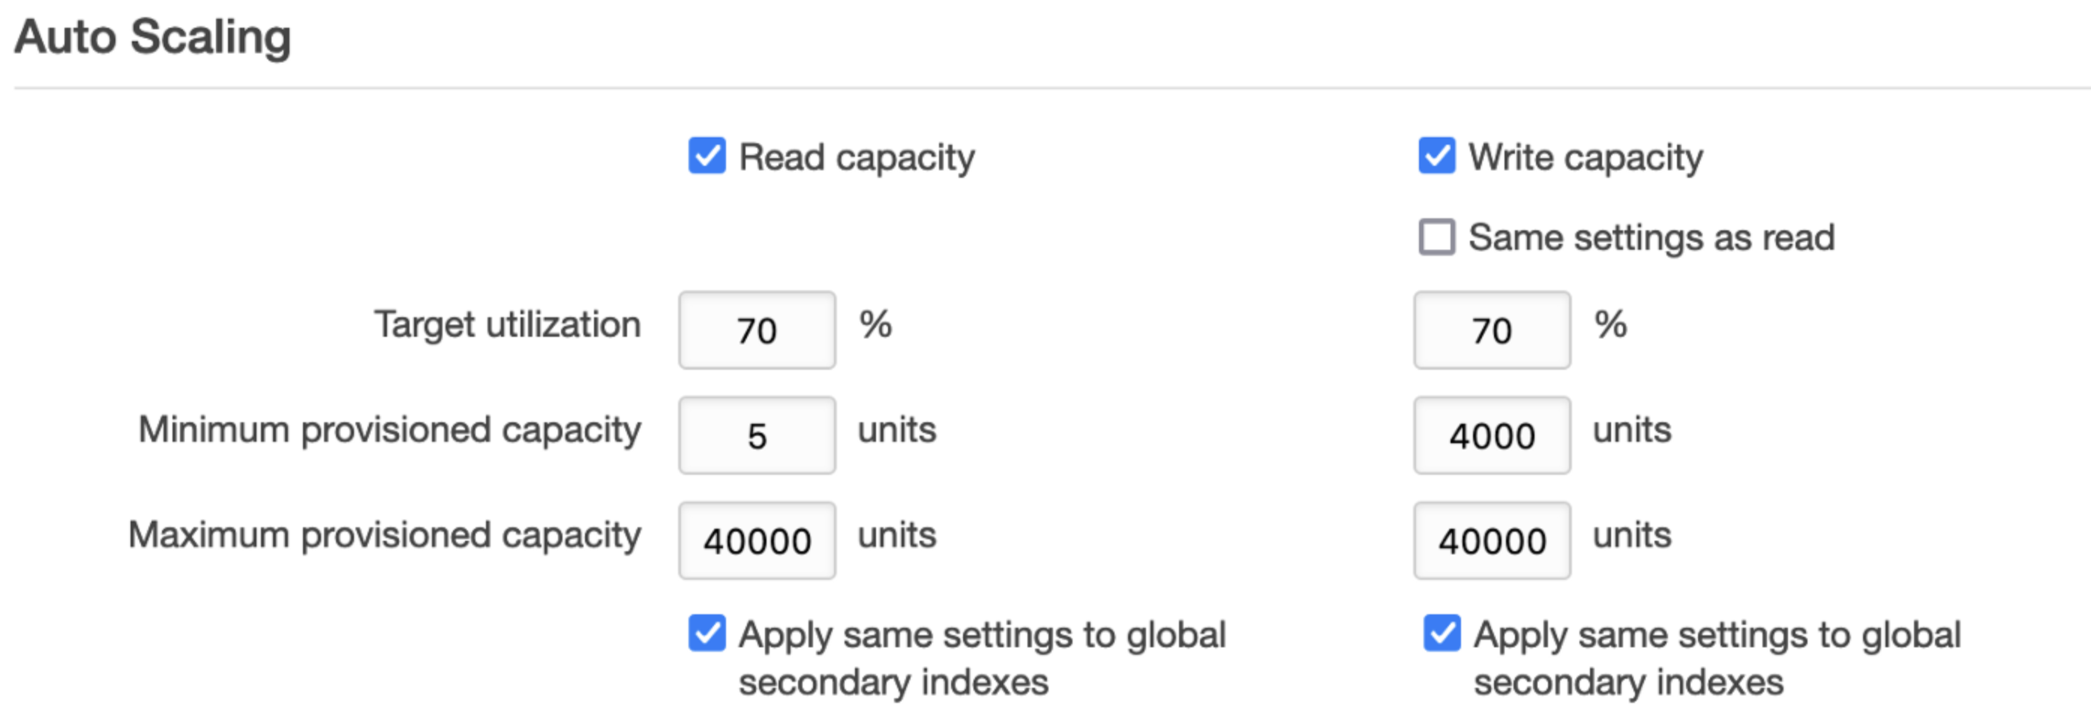The image size is (2091, 705).
Task: Click the "Write capacity" label text
Action: click(1585, 157)
